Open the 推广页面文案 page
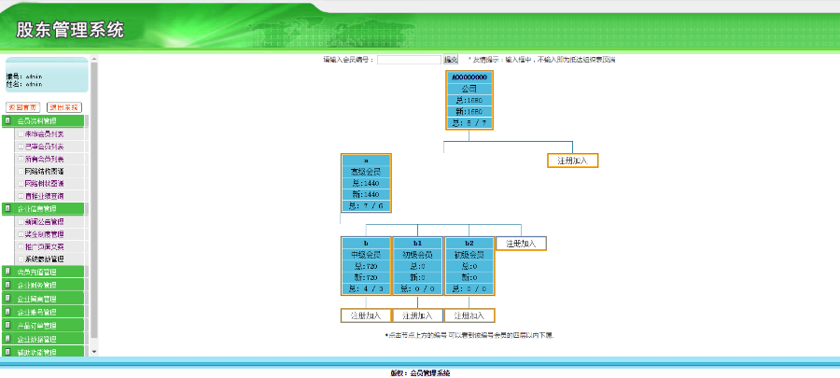 pos(45,246)
